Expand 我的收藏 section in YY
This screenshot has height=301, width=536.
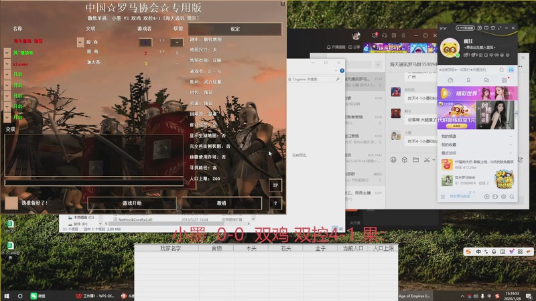point(477,144)
